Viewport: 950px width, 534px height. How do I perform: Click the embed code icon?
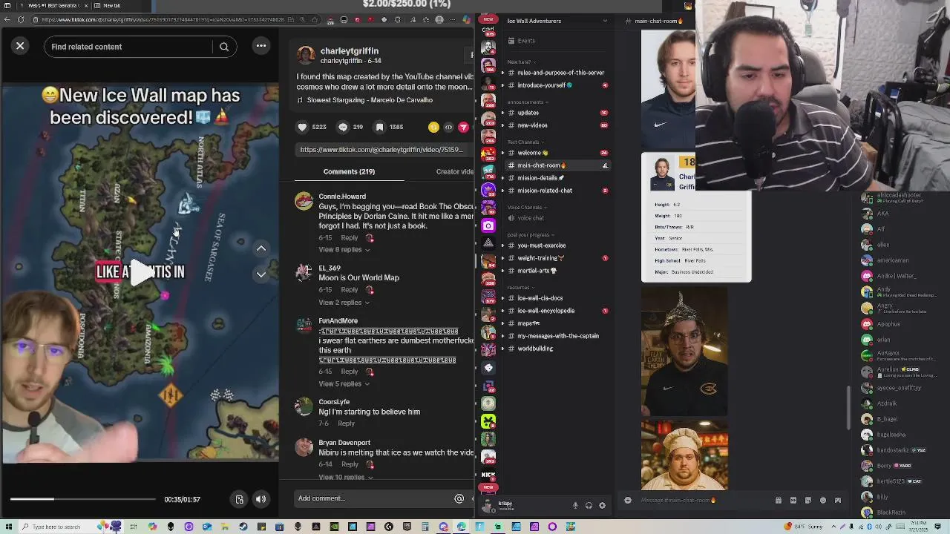point(448,127)
